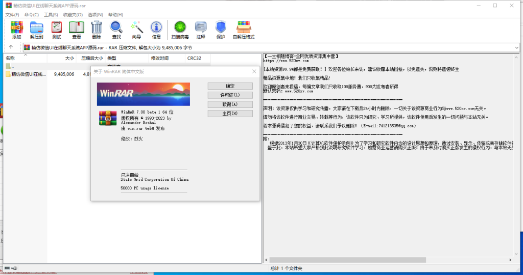Open the File (文件) menu
The image size is (523, 275).
(x=12, y=15)
